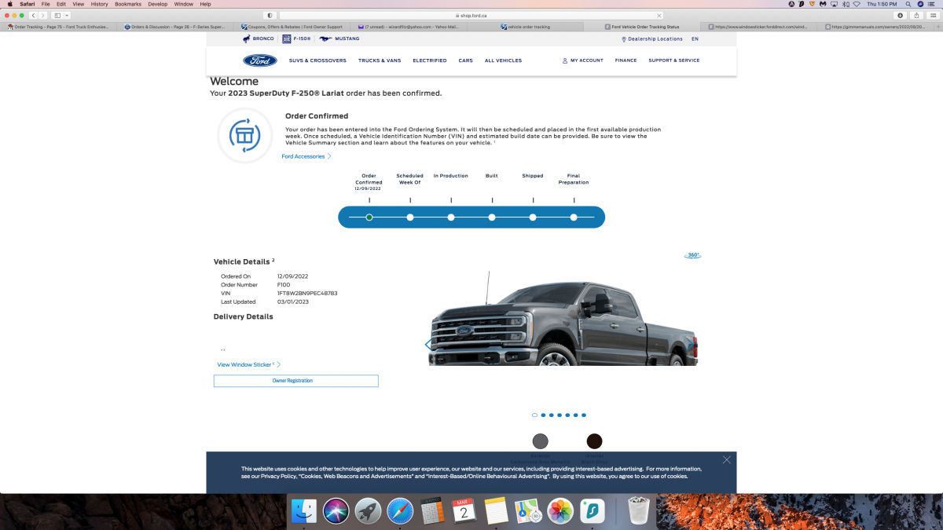Open the Safari share menu
Image resolution: width=943 pixels, height=530 pixels.
(x=917, y=15)
